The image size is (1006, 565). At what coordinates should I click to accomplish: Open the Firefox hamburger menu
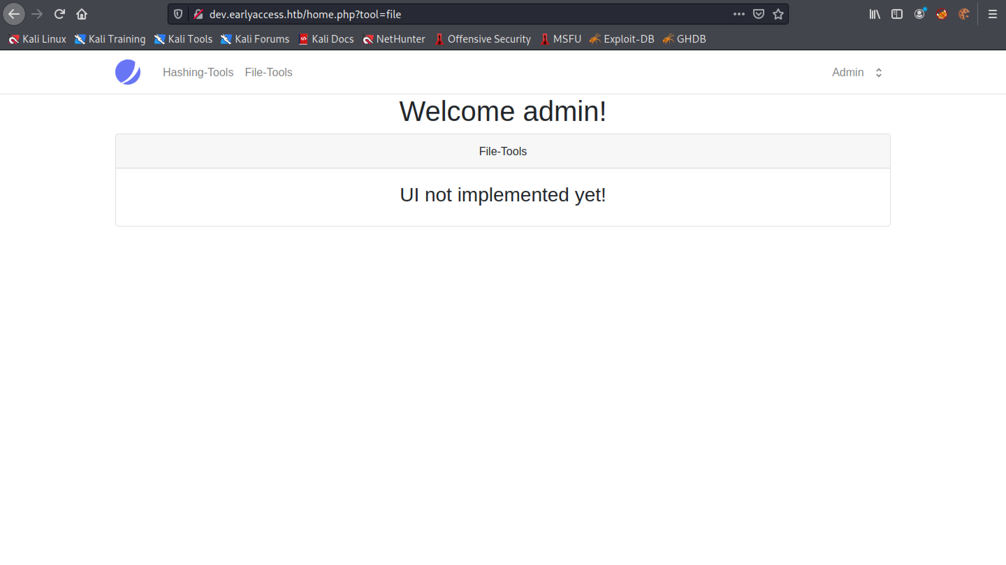(992, 14)
